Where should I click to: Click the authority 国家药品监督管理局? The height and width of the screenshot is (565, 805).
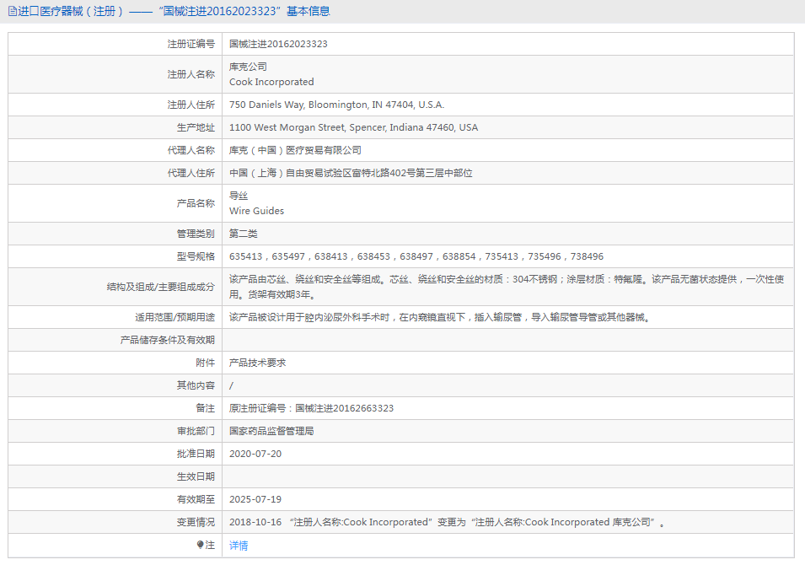pyautogui.click(x=271, y=431)
